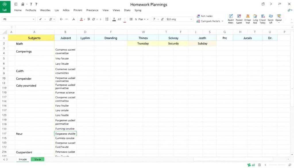The image size is (294, 168).
Task: Open the Wesitles ribbon tab
Action: pyautogui.click(x=45, y=10)
